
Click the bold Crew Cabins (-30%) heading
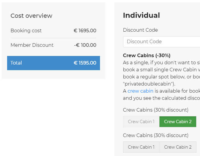tap(147, 56)
